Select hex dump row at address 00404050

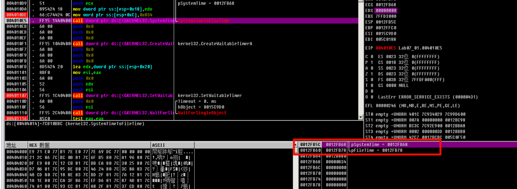[x=100, y=180]
